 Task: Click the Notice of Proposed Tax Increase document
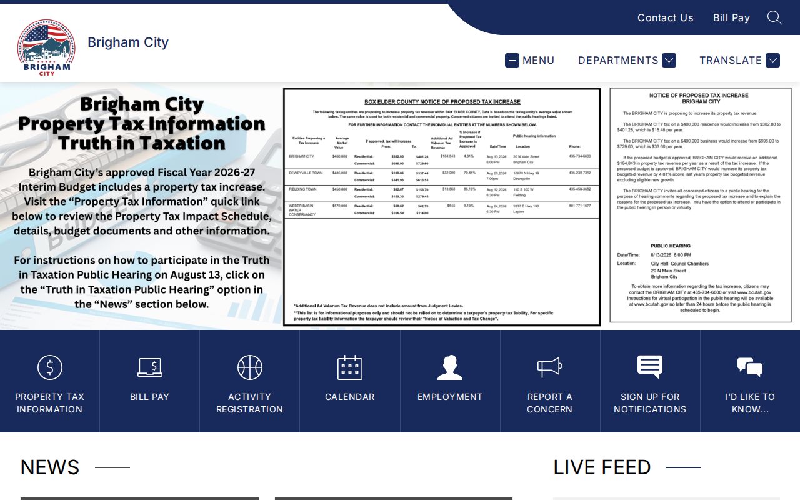click(701, 205)
